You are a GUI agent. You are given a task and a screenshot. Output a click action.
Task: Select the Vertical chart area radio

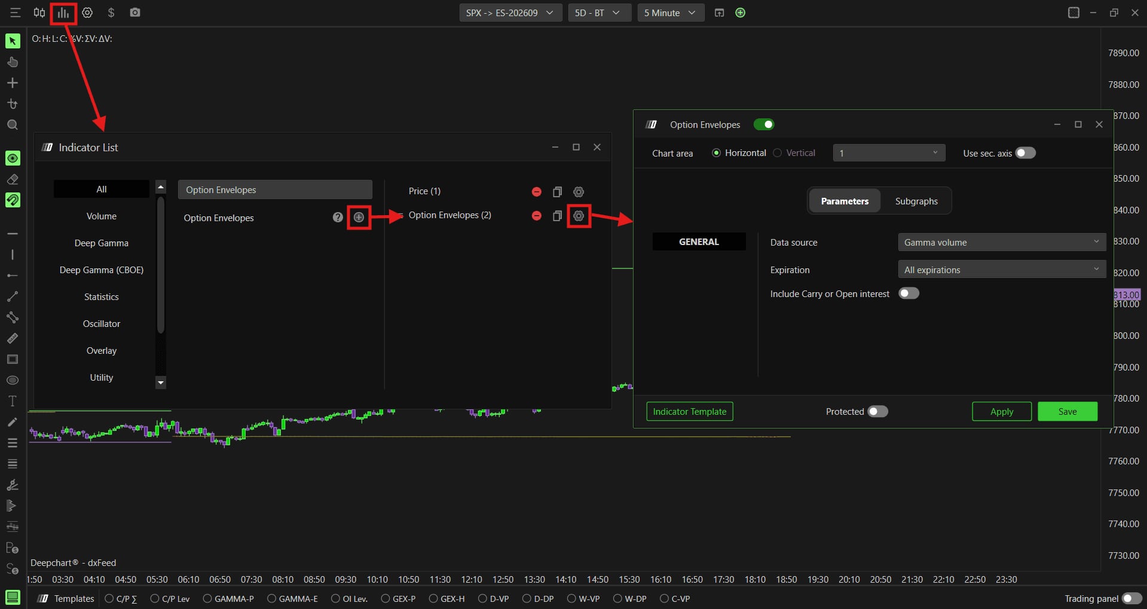(778, 153)
